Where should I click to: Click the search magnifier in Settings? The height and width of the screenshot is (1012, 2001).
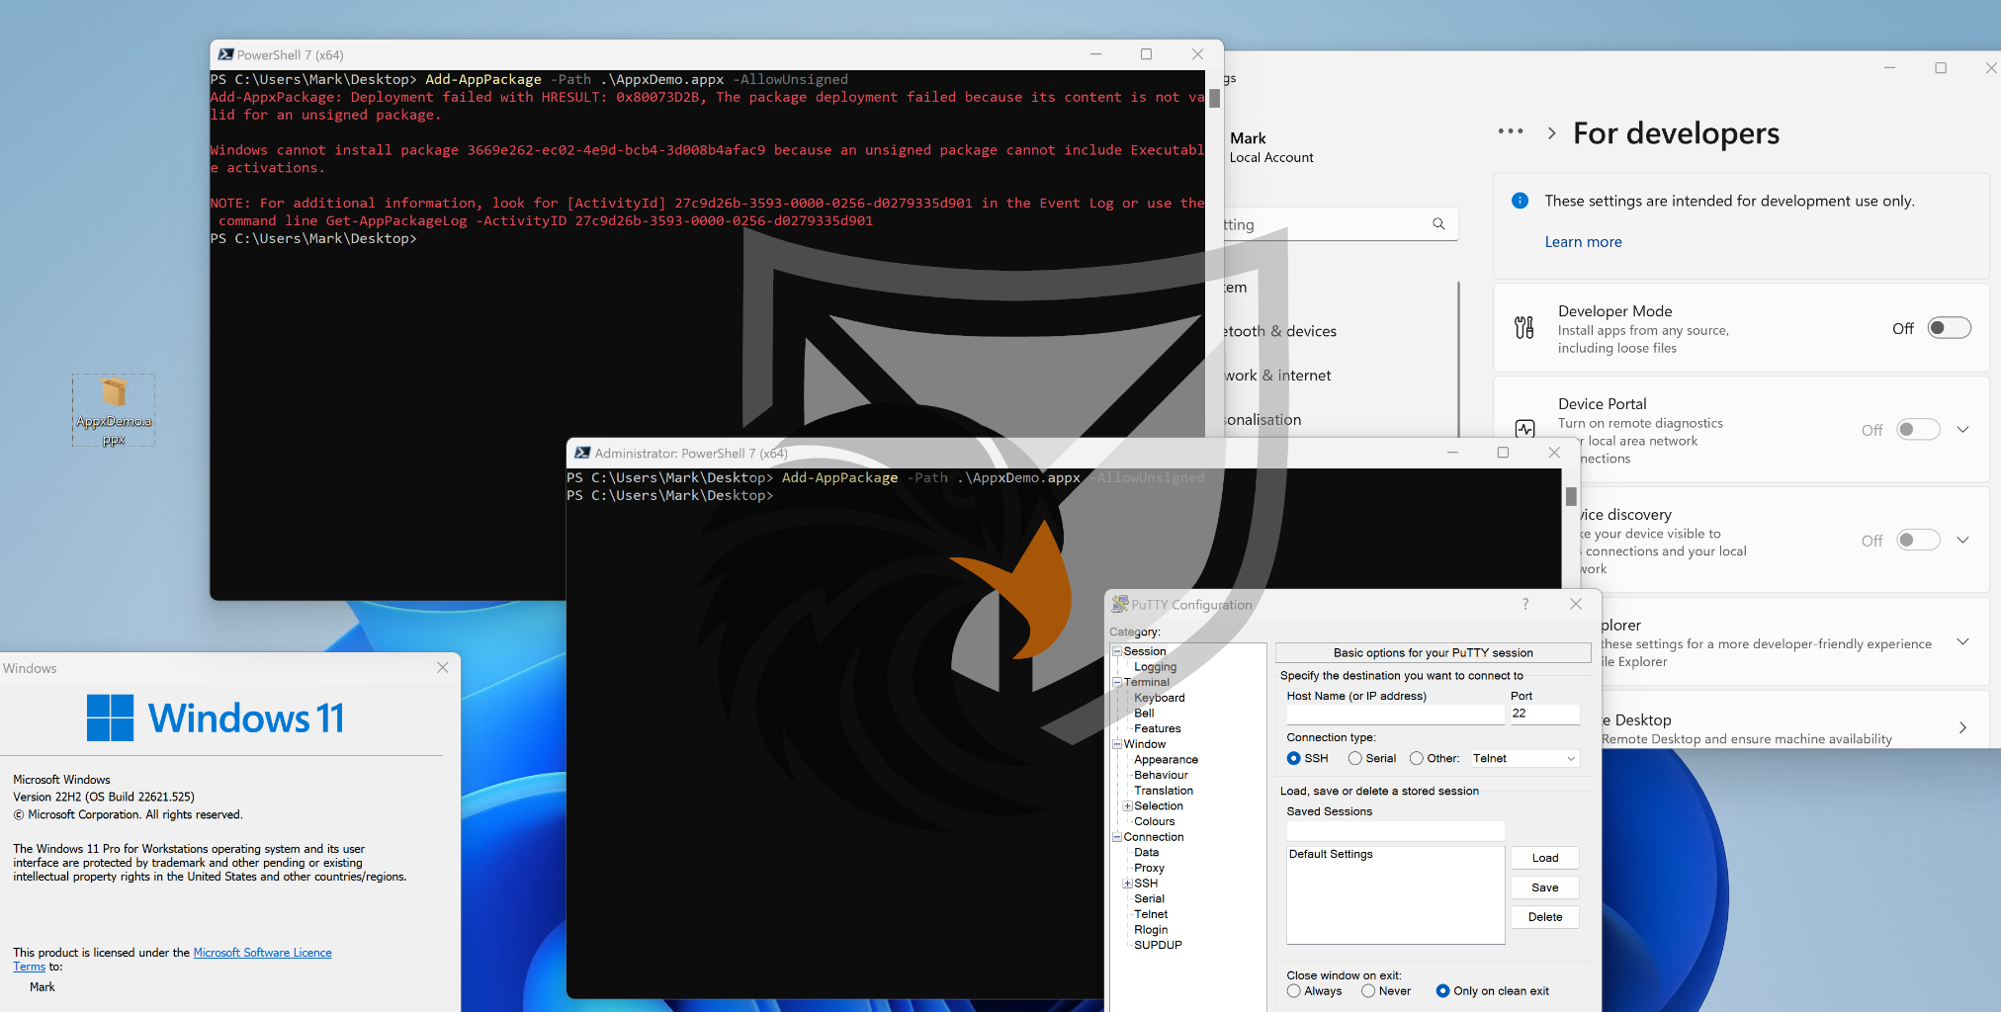[1438, 224]
